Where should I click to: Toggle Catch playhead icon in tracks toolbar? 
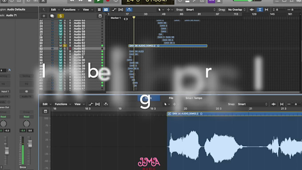tap(129, 10)
